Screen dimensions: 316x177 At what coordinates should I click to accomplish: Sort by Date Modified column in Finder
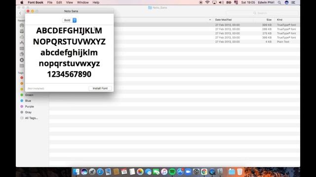tap(223, 20)
